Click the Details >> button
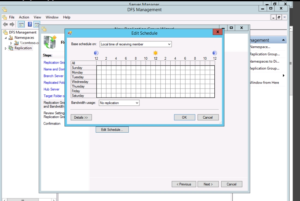The image size is (300, 201). pos(81,117)
